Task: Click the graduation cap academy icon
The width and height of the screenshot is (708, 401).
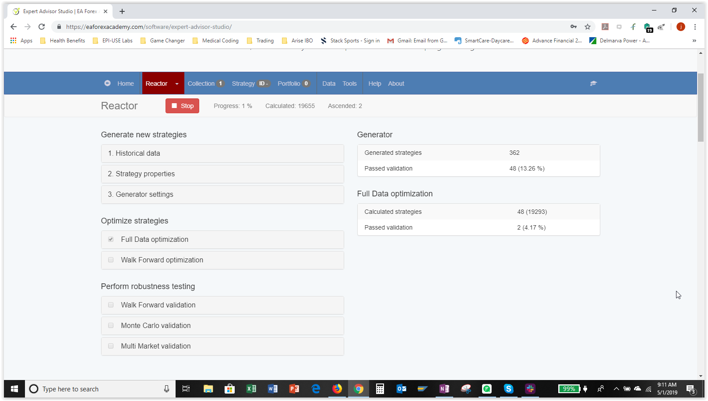Action: click(x=593, y=83)
